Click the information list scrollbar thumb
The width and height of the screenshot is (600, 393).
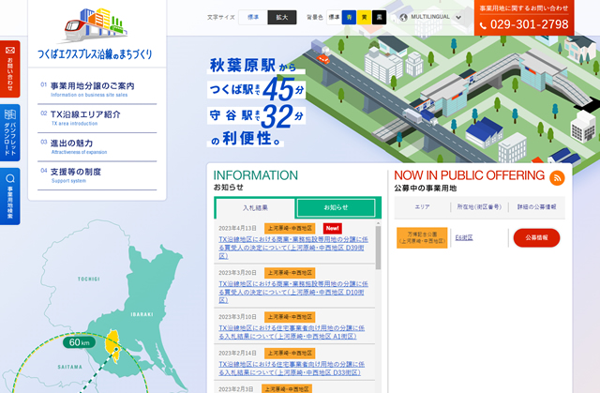click(x=378, y=248)
